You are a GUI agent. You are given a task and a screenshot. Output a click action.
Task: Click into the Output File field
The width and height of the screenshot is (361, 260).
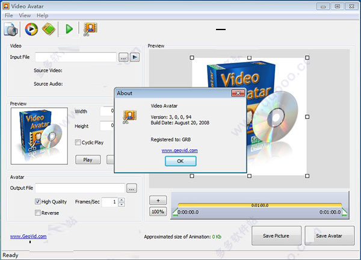[80, 188]
